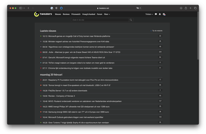Click the Share icon in Safari toolbar
Viewport: 206px width, 134px height.
coord(186,8)
